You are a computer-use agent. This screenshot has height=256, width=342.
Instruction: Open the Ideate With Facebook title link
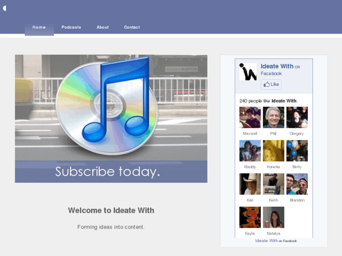[277, 66]
